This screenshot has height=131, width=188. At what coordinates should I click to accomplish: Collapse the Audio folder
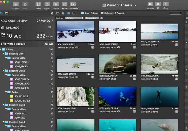point(6,92)
